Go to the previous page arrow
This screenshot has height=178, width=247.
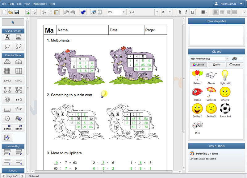click(x=3, y=176)
